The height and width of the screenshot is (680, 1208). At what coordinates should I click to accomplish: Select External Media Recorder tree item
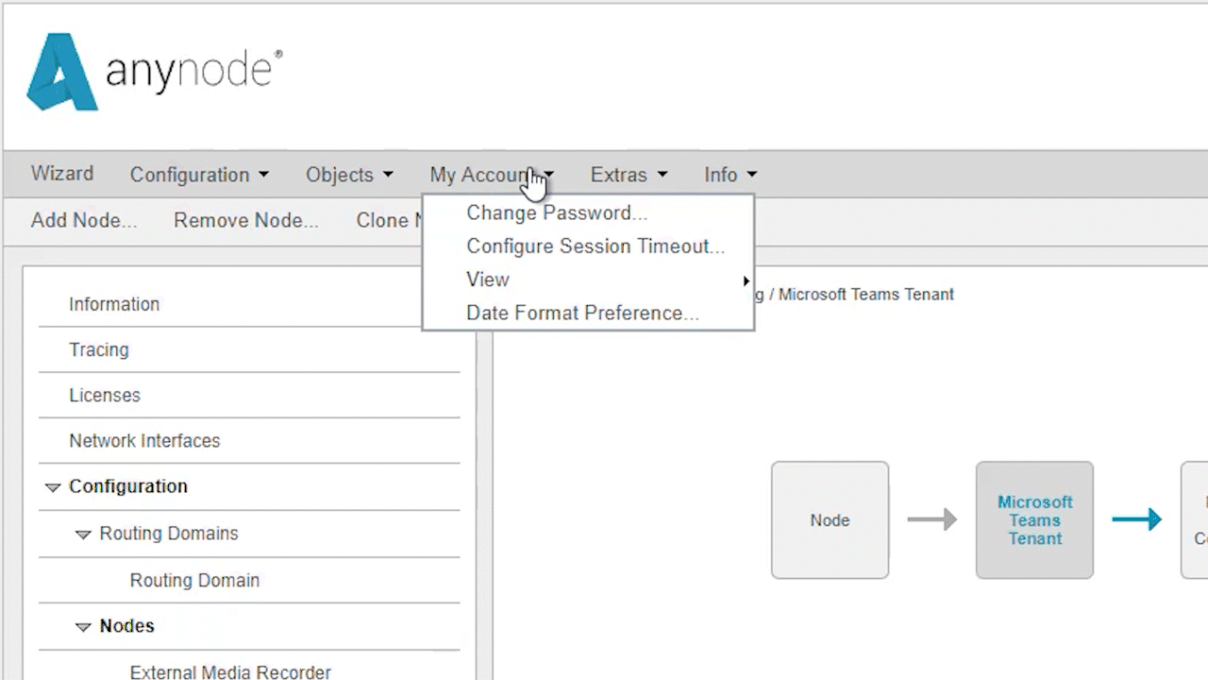click(230, 672)
